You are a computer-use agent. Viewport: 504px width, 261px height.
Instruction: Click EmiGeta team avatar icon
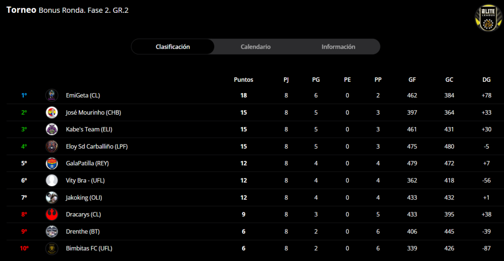[52, 96]
